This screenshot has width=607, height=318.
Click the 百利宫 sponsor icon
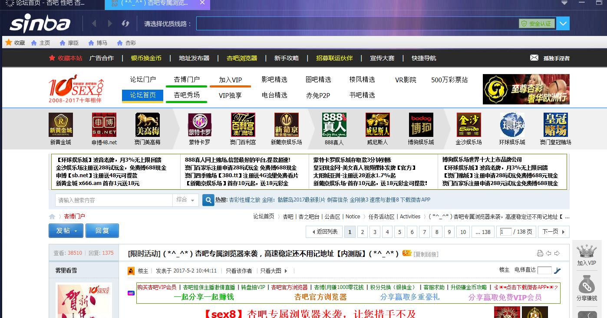243,125
